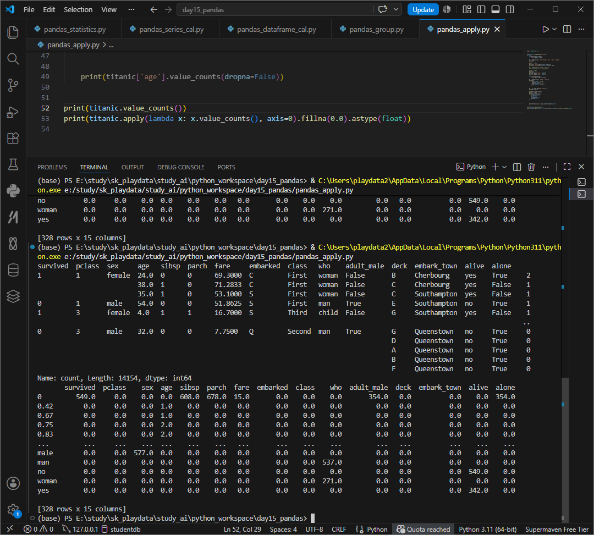Click Ln 52, Col 29 cursor position
The image size is (594, 535).
point(243,529)
